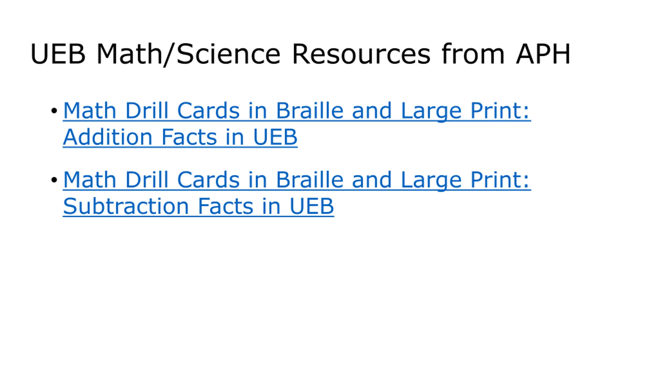Click UEB at end of Addition link

(275, 137)
